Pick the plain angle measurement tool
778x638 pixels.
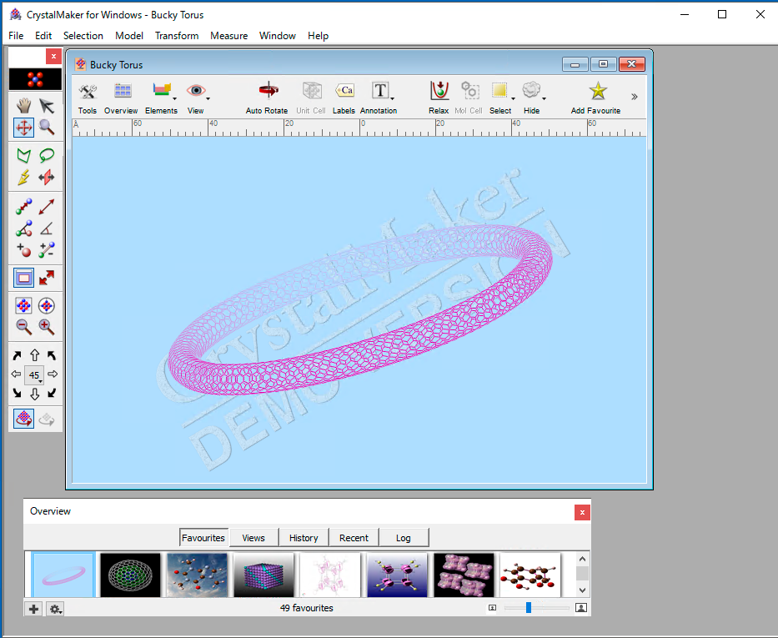point(47,229)
